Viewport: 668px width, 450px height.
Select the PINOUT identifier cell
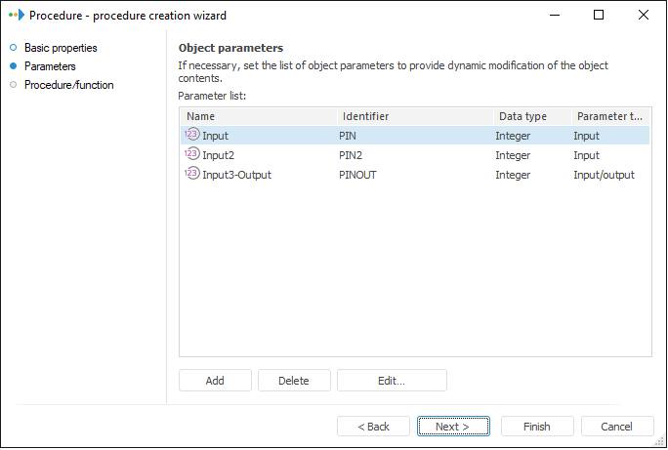click(x=357, y=175)
